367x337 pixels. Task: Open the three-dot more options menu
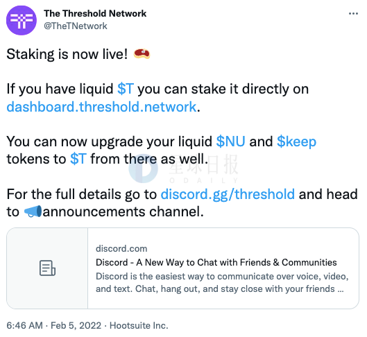[353, 14]
